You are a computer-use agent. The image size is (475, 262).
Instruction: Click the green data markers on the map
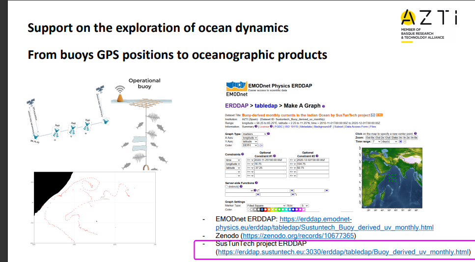pos(392,178)
